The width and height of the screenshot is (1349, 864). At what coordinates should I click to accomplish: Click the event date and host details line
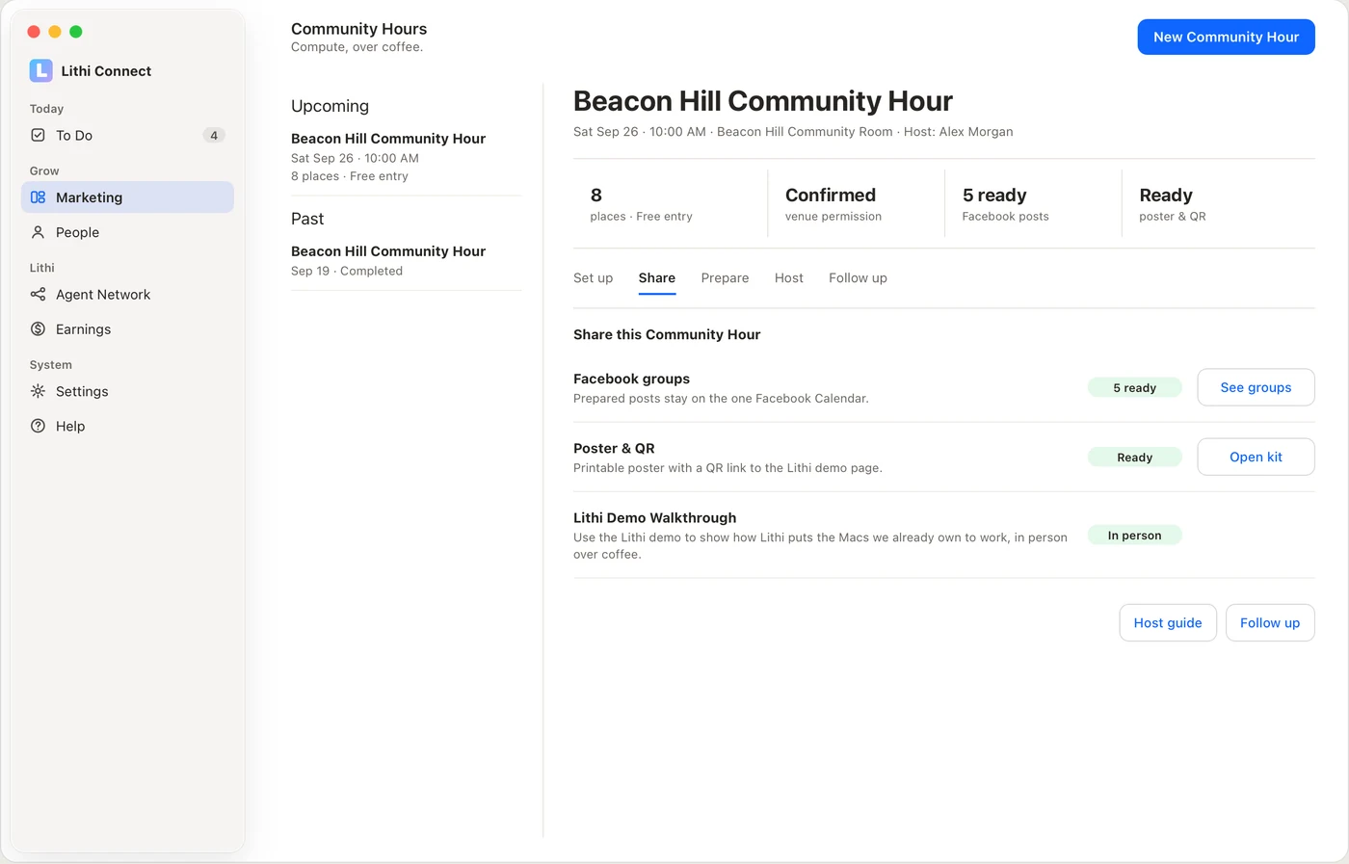[x=793, y=131]
